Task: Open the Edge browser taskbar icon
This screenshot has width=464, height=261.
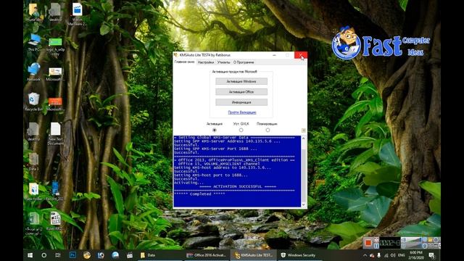Action: (115, 255)
